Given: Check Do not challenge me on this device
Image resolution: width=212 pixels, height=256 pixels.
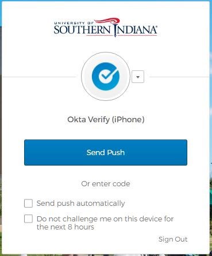Looking at the screenshot, I should (28, 219).
